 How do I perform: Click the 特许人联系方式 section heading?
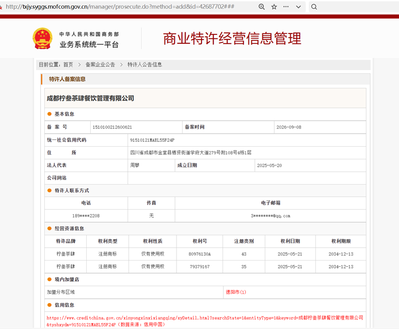point(72,191)
